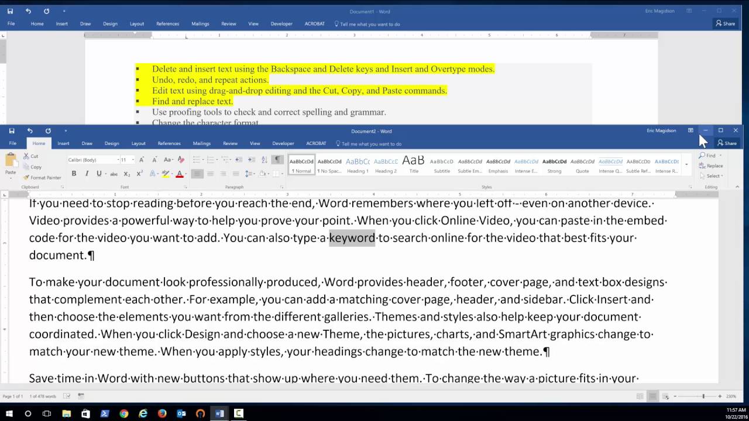
Task: Increase font size with the grow font icon
Action: 143,160
